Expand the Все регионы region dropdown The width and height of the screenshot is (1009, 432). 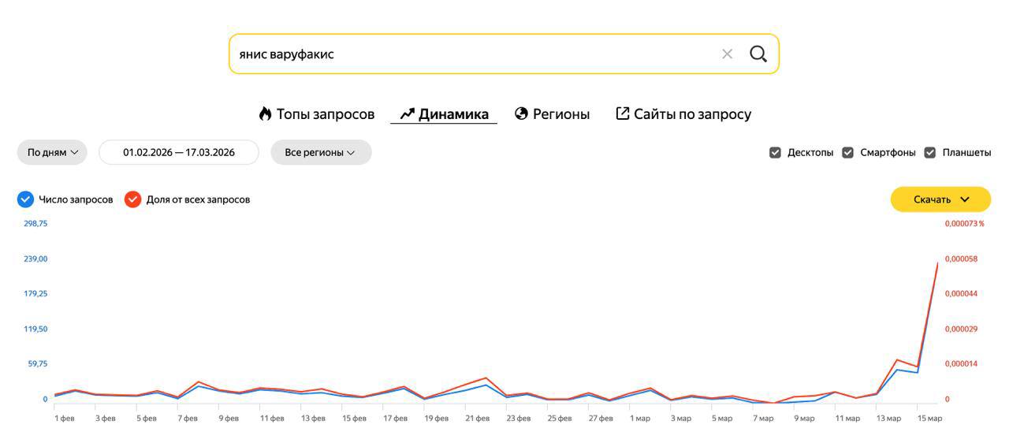(320, 152)
